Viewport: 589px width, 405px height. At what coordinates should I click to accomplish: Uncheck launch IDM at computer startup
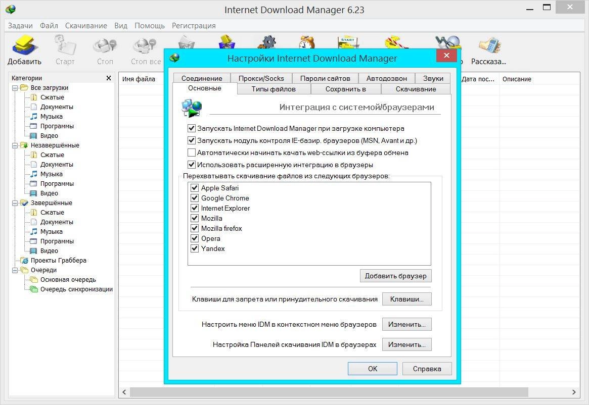(192, 128)
